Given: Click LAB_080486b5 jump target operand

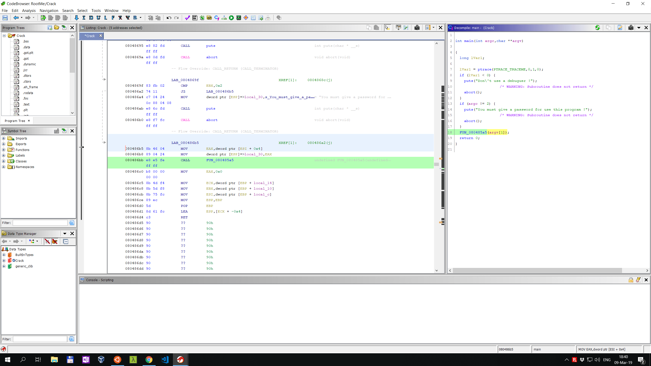Looking at the screenshot, I should click(x=220, y=91).
